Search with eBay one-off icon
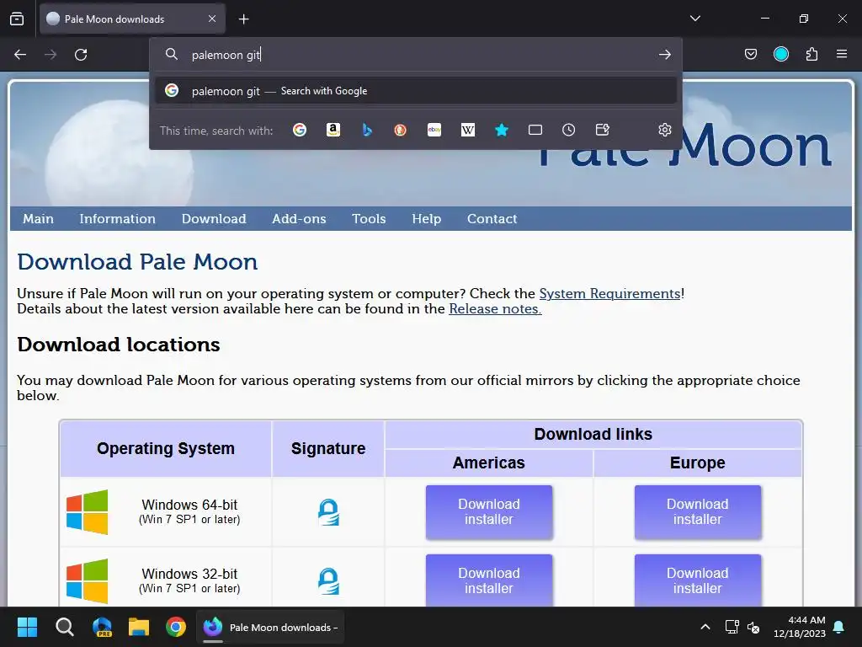The width and height of the screenshot is (862, 647). (x=434, y=130)
